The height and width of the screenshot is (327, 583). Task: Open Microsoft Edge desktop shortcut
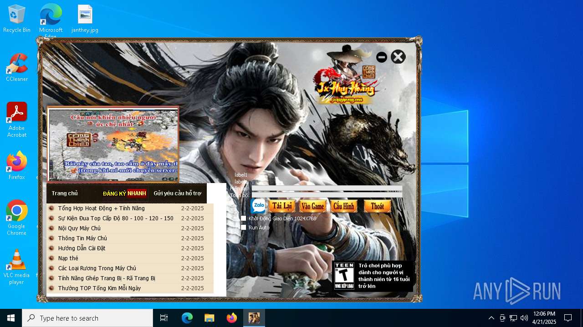tap(51, 21)
